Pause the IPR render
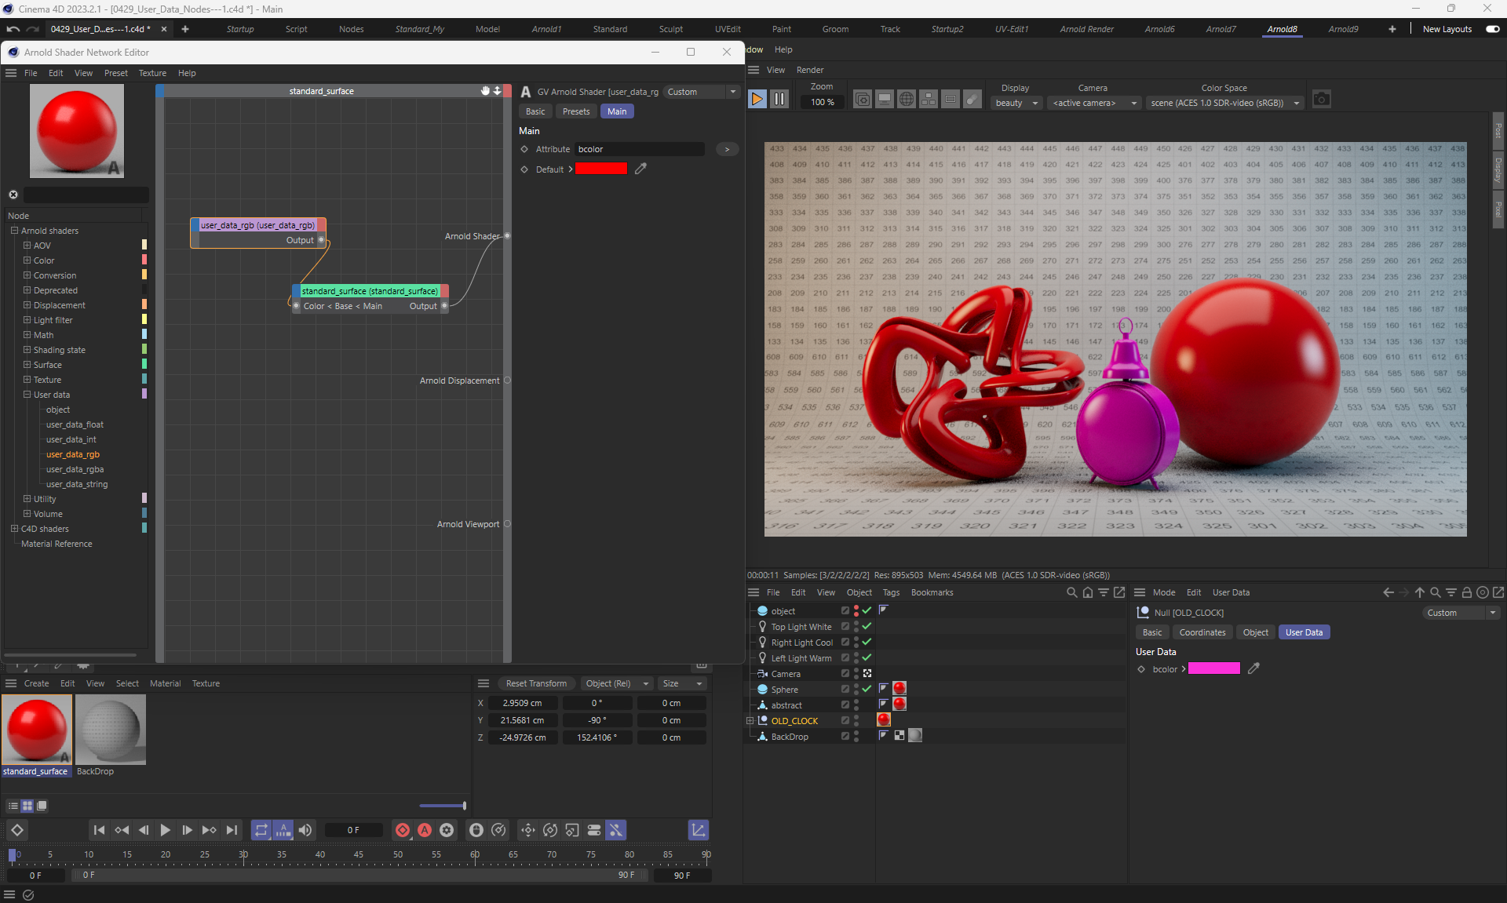This screenshot has width=1507, height=903. pos(779,100)
